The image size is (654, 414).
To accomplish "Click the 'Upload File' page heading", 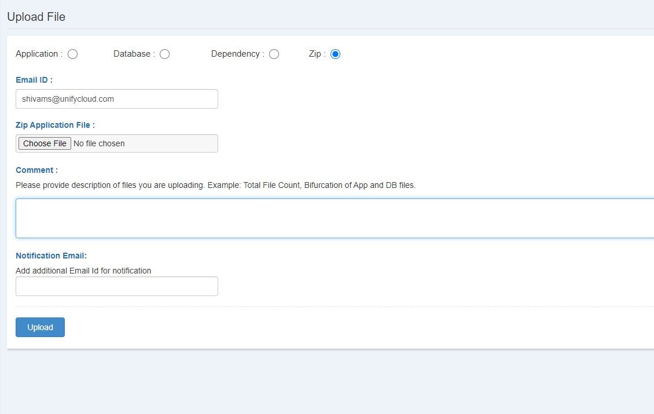I will (36, 17).
